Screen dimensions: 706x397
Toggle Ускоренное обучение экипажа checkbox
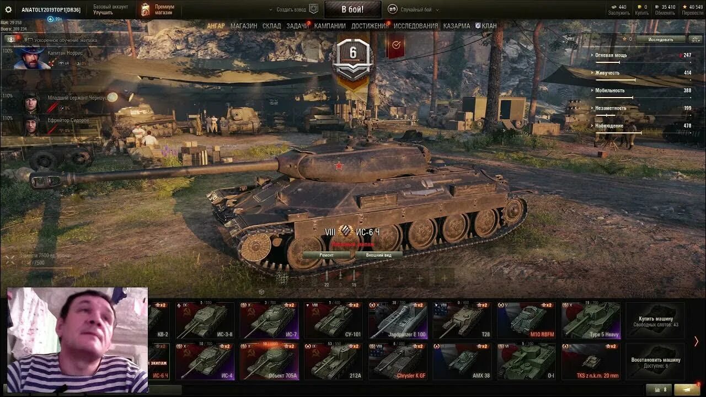pos(30,40)
